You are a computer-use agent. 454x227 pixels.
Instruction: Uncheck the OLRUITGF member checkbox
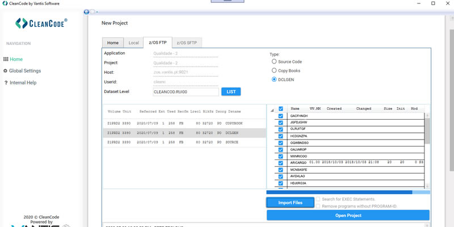pos(280,129)
